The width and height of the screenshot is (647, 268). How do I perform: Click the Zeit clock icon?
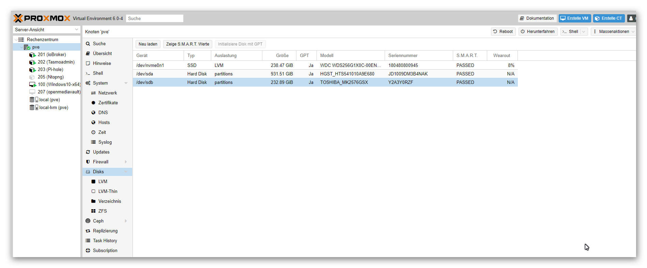click(x=93, y=132)
